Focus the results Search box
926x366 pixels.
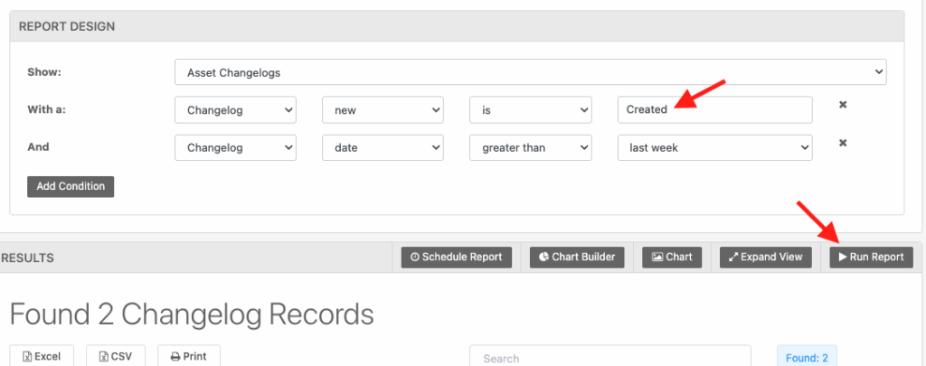tap(609, 357)
